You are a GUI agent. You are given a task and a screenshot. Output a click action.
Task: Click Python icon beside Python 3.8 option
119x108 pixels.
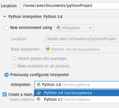click(x=39, y=93)
